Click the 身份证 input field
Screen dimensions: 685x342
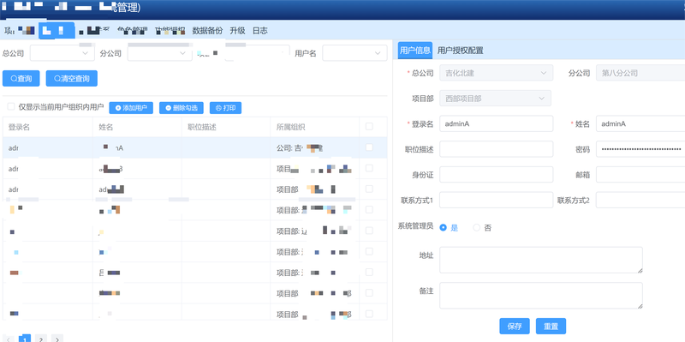497,175
